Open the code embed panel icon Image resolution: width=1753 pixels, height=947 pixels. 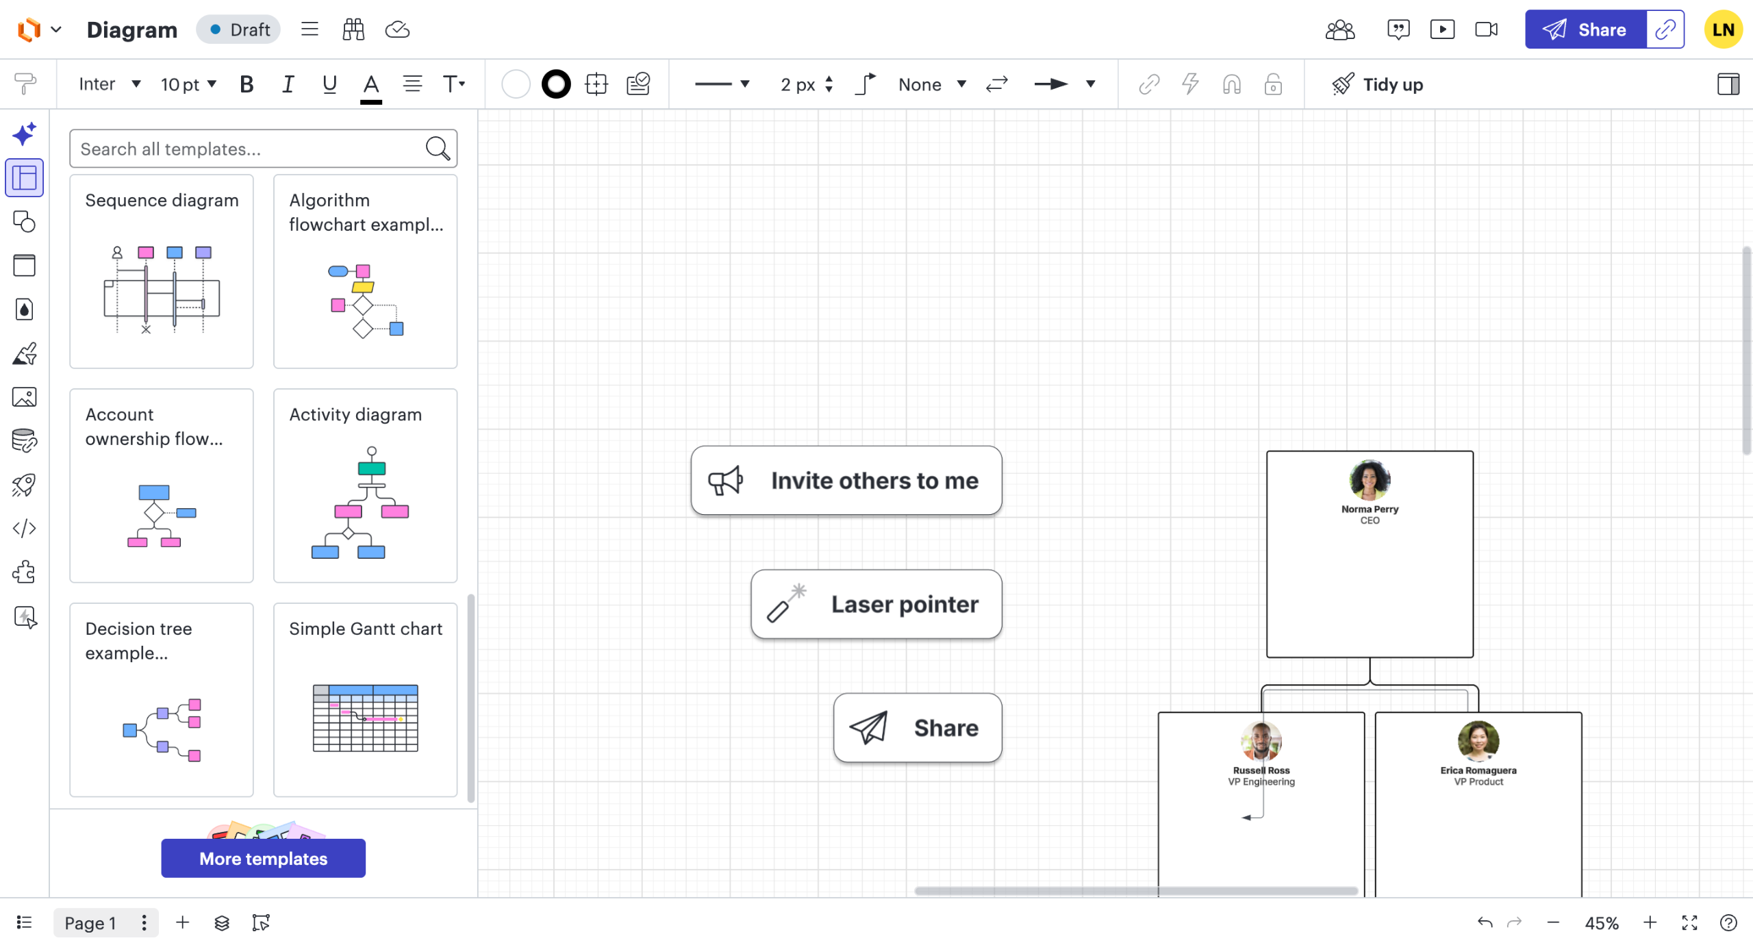pyautogui.click(x=24, y=529)
